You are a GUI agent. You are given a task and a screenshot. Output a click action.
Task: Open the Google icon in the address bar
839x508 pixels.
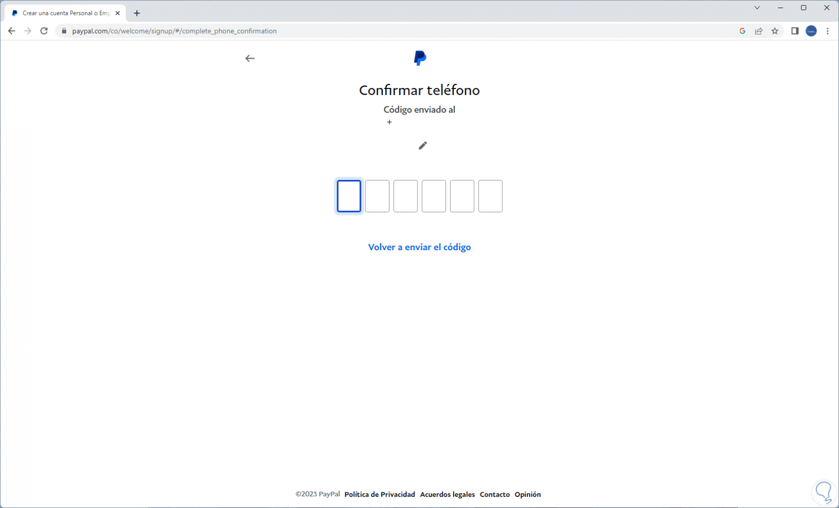(742, 31)
